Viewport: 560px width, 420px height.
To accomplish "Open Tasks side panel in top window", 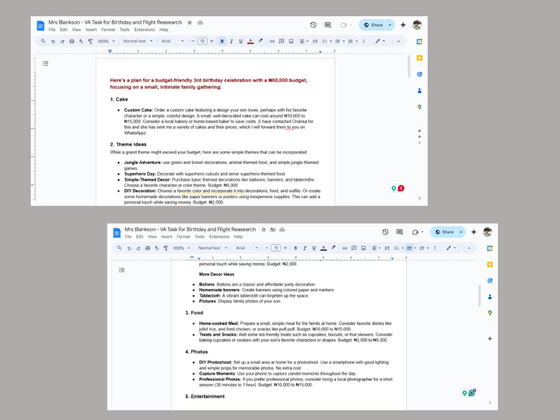I will point(419,74).
